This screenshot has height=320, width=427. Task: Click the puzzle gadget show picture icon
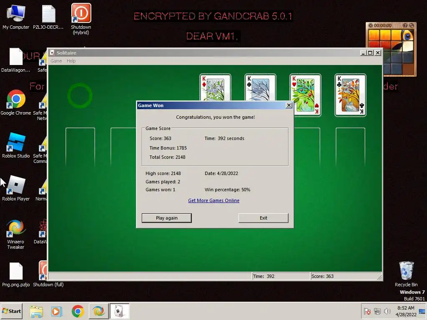[x=405, y=25]
